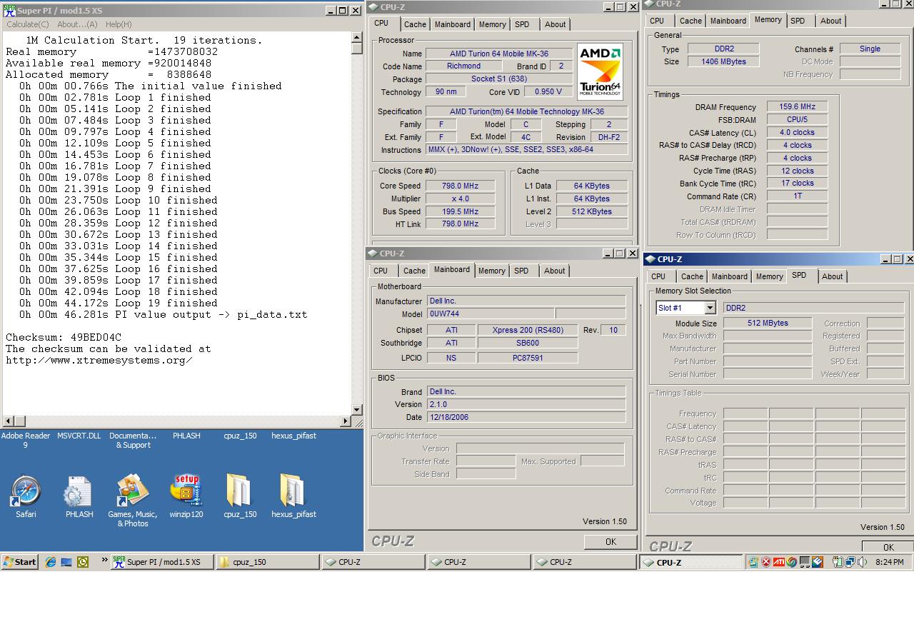This screenshot has width=914, height=617.
Task: Open the Games, Music & Photos shortcut
Action: pyautogui.click(x=132, y=491)
